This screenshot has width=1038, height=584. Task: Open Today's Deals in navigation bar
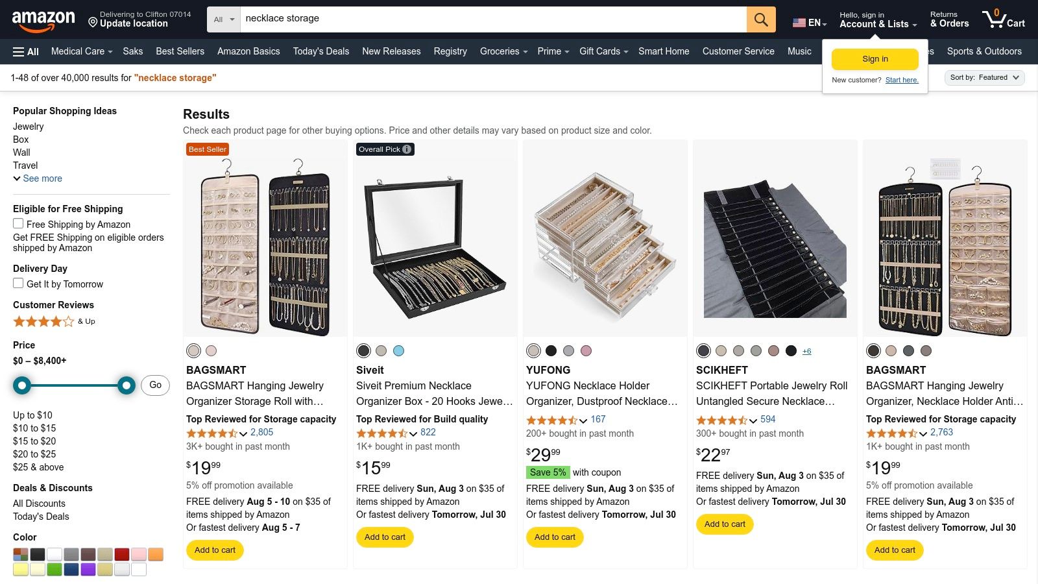(x=320, y=51)
